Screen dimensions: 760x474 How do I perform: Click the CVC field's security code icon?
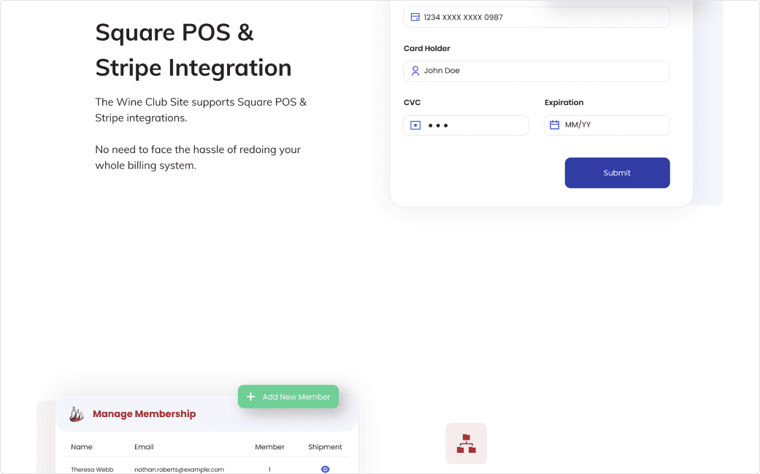point(415,125)
